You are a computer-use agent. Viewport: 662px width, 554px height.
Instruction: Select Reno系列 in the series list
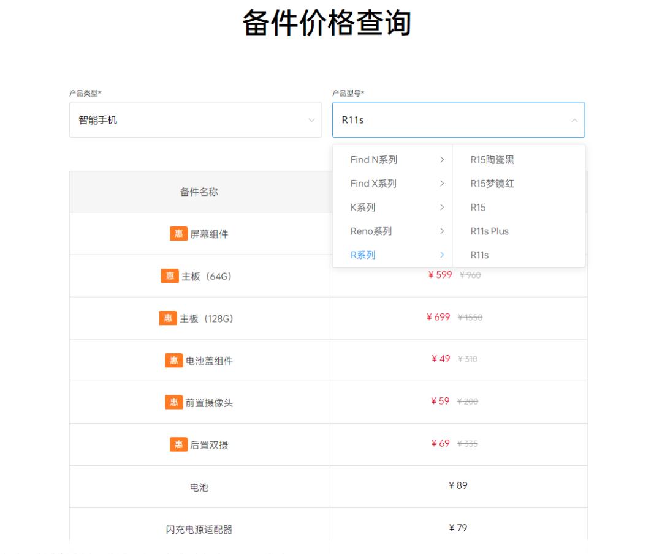[371, 231]
